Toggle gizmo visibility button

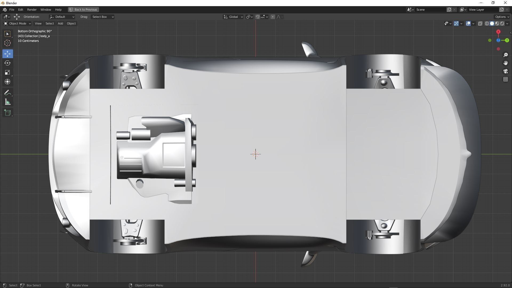pos(456,24)
